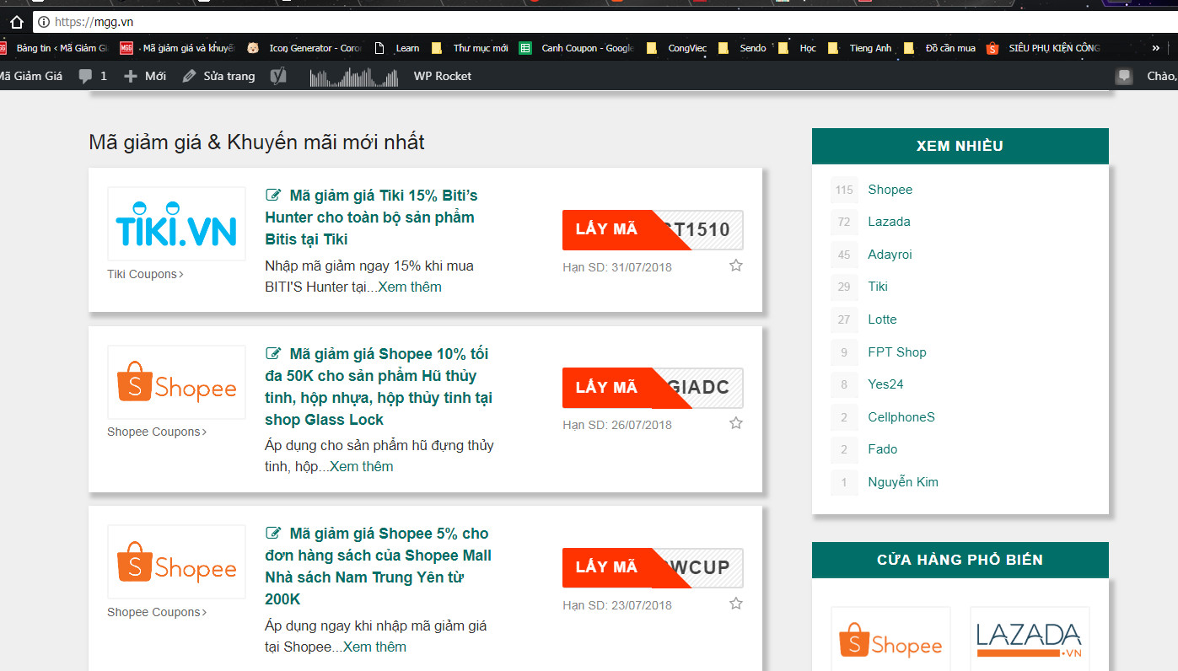Click the address bar URL field
The image size is (1178, 671).
[590, 22]
